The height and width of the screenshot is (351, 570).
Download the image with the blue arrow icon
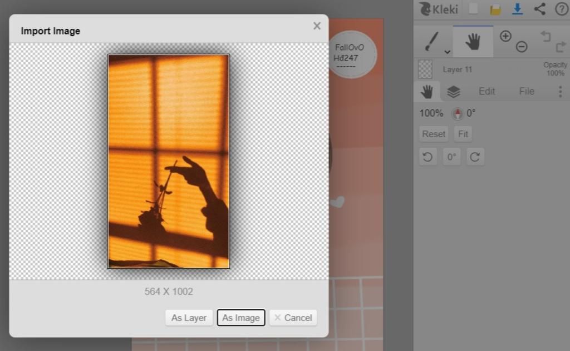tap(517, 9)
